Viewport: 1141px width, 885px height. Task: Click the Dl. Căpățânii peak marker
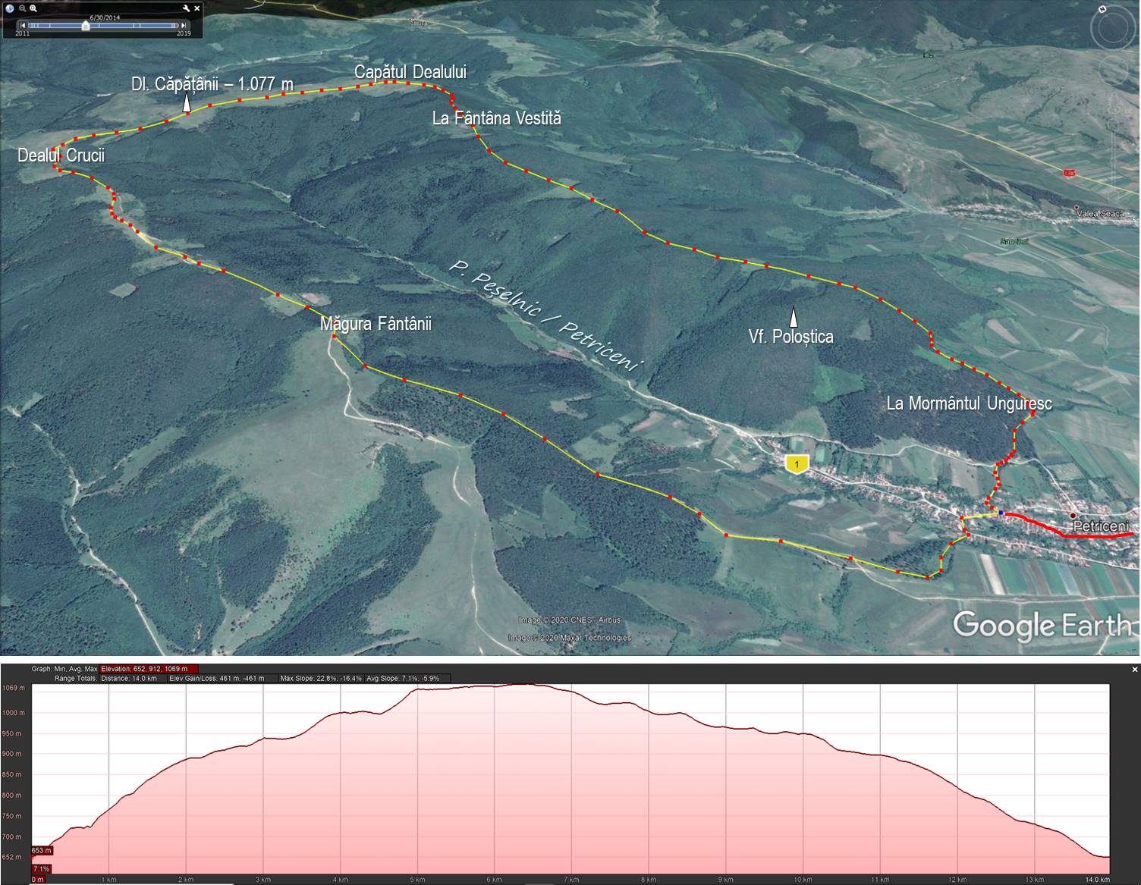[x=186, y=105]
